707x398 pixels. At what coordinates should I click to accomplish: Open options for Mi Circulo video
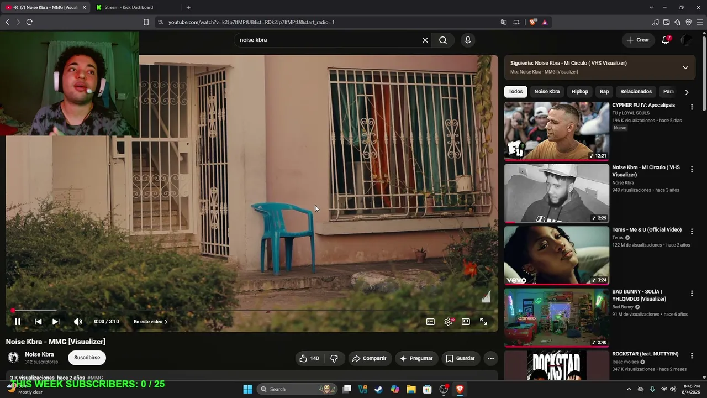692,169
